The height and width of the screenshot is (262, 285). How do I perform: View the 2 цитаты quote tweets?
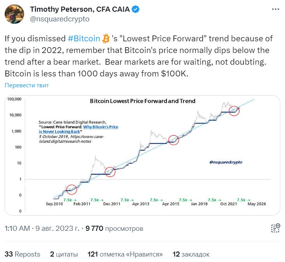point(64,254)
